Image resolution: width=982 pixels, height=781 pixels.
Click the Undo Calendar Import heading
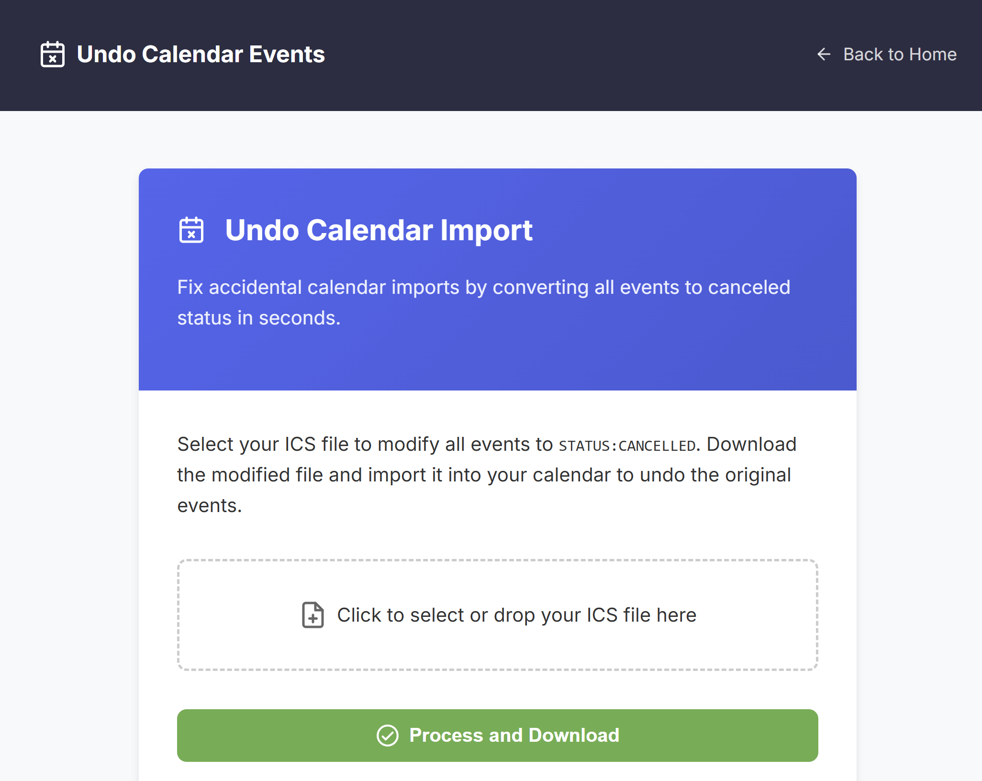(x=379, y=230)
